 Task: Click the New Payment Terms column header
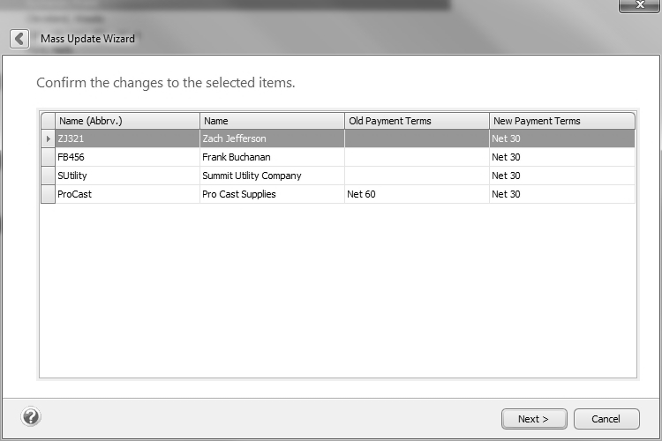tap(561, 121)
